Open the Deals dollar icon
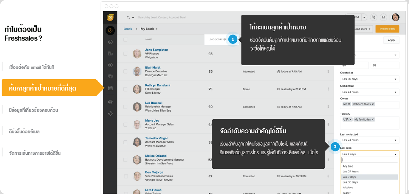409x194 pixels. point(110,65)
